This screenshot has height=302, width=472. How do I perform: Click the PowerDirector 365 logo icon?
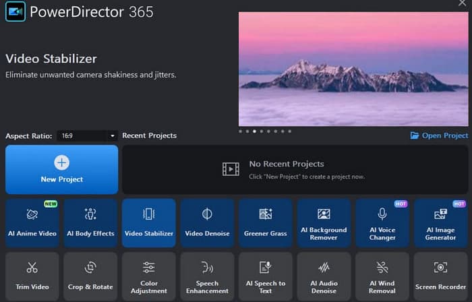coord(16,11)
